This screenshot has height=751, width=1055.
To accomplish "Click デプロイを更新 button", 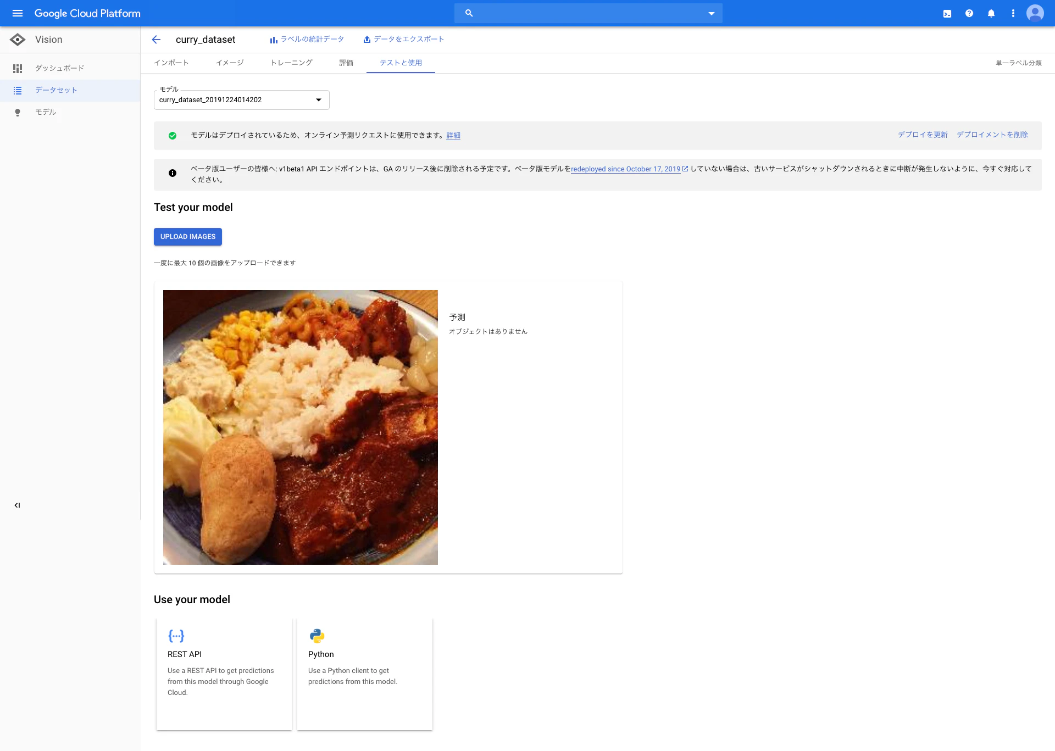I will click(923, 135).
